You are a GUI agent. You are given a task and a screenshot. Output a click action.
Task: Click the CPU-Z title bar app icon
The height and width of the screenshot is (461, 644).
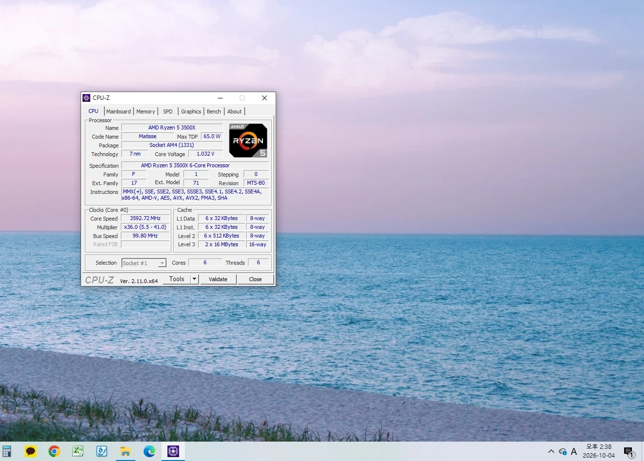(86, 98)
